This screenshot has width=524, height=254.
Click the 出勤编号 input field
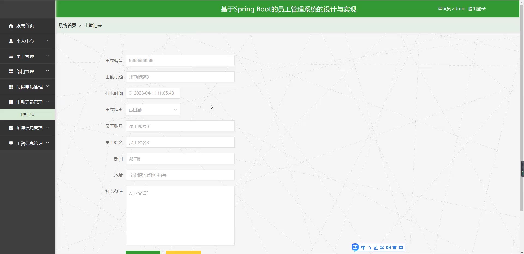[180, 61]
